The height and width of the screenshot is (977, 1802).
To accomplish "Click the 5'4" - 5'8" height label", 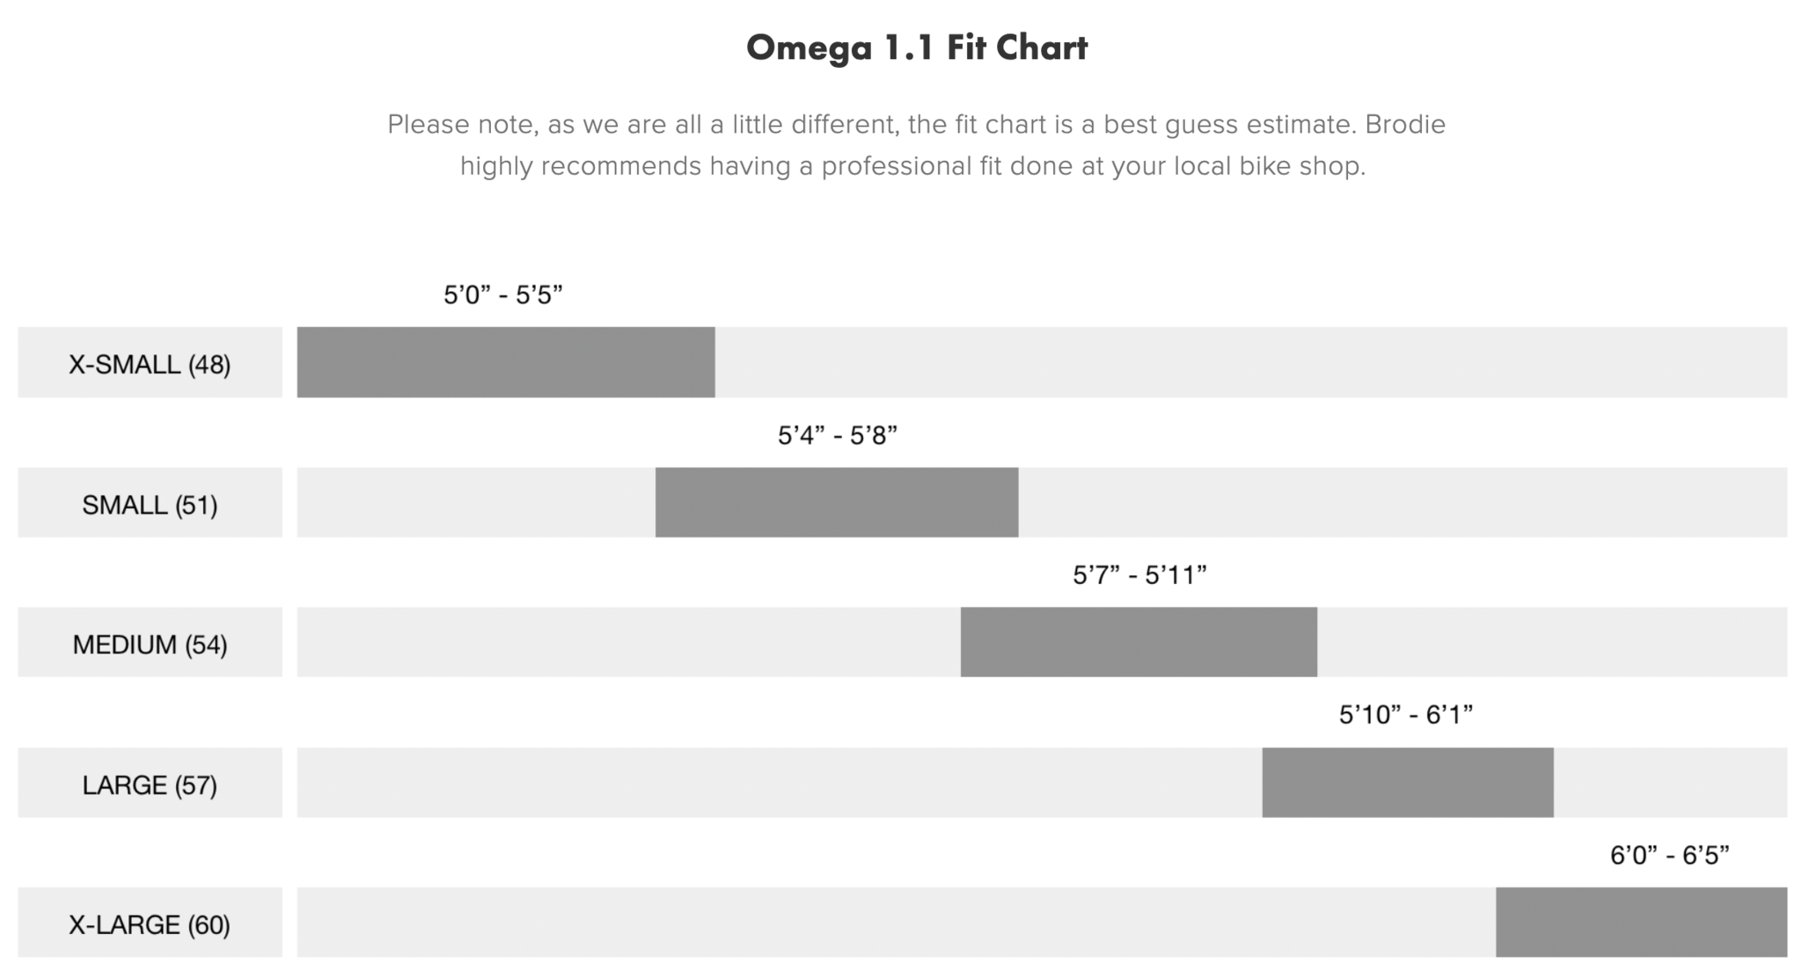I will coord(838,435).
